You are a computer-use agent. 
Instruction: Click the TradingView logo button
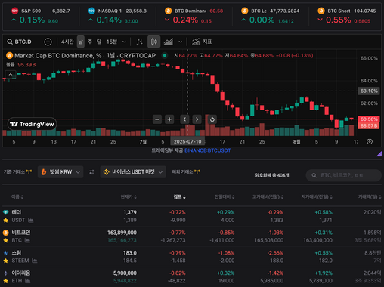point(32,124)
